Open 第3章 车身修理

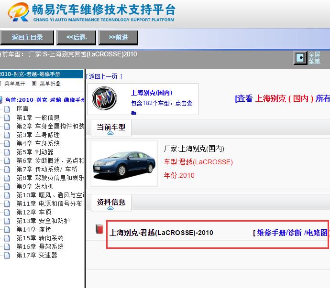coord(38,135)
